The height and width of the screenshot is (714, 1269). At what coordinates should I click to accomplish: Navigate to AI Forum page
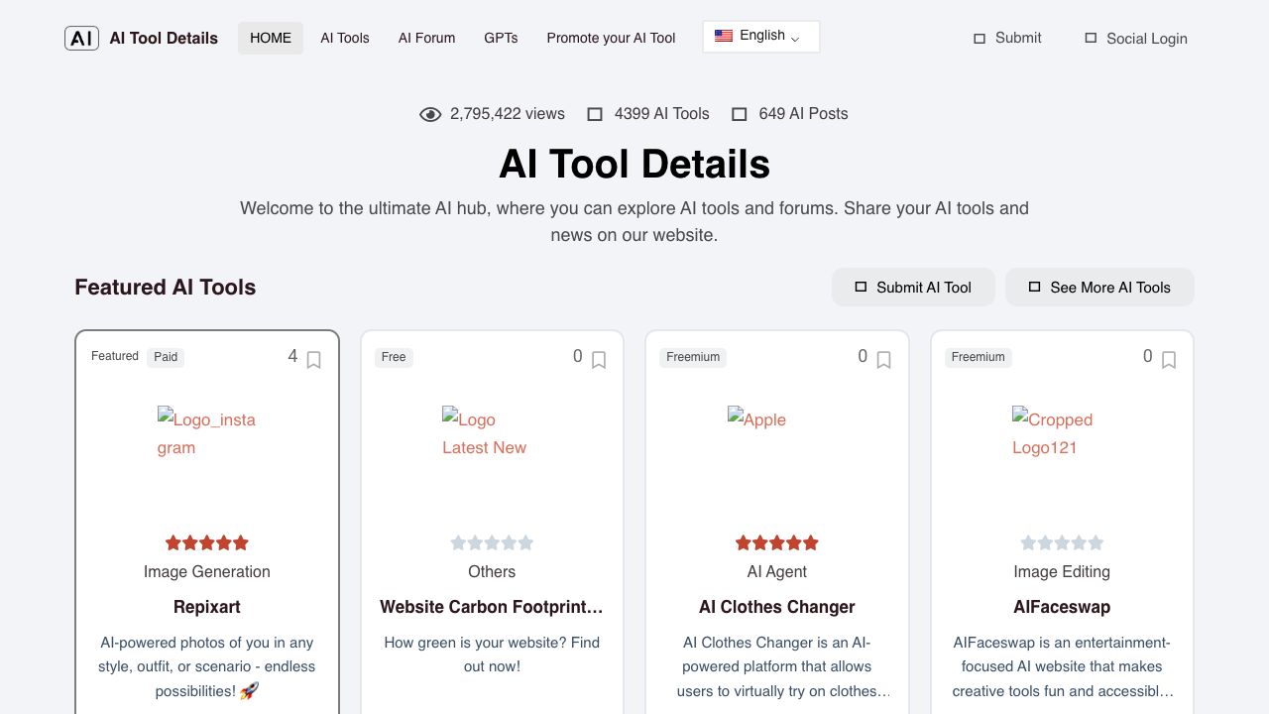tap(426, 38)
